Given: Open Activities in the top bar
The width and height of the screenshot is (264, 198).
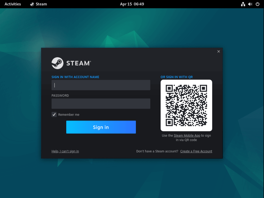Looking at the screenshot, I should (x=13, y=4).
